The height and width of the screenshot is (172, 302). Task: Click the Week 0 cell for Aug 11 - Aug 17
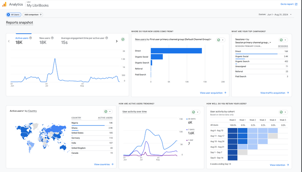[x=232, y=136]
